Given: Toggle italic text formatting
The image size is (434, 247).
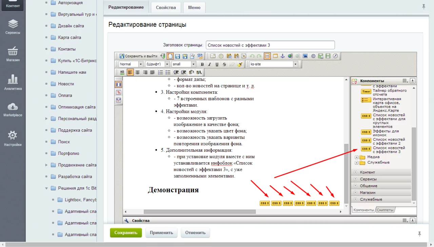Looking at the screenshot, I should [x=210, y=64].
